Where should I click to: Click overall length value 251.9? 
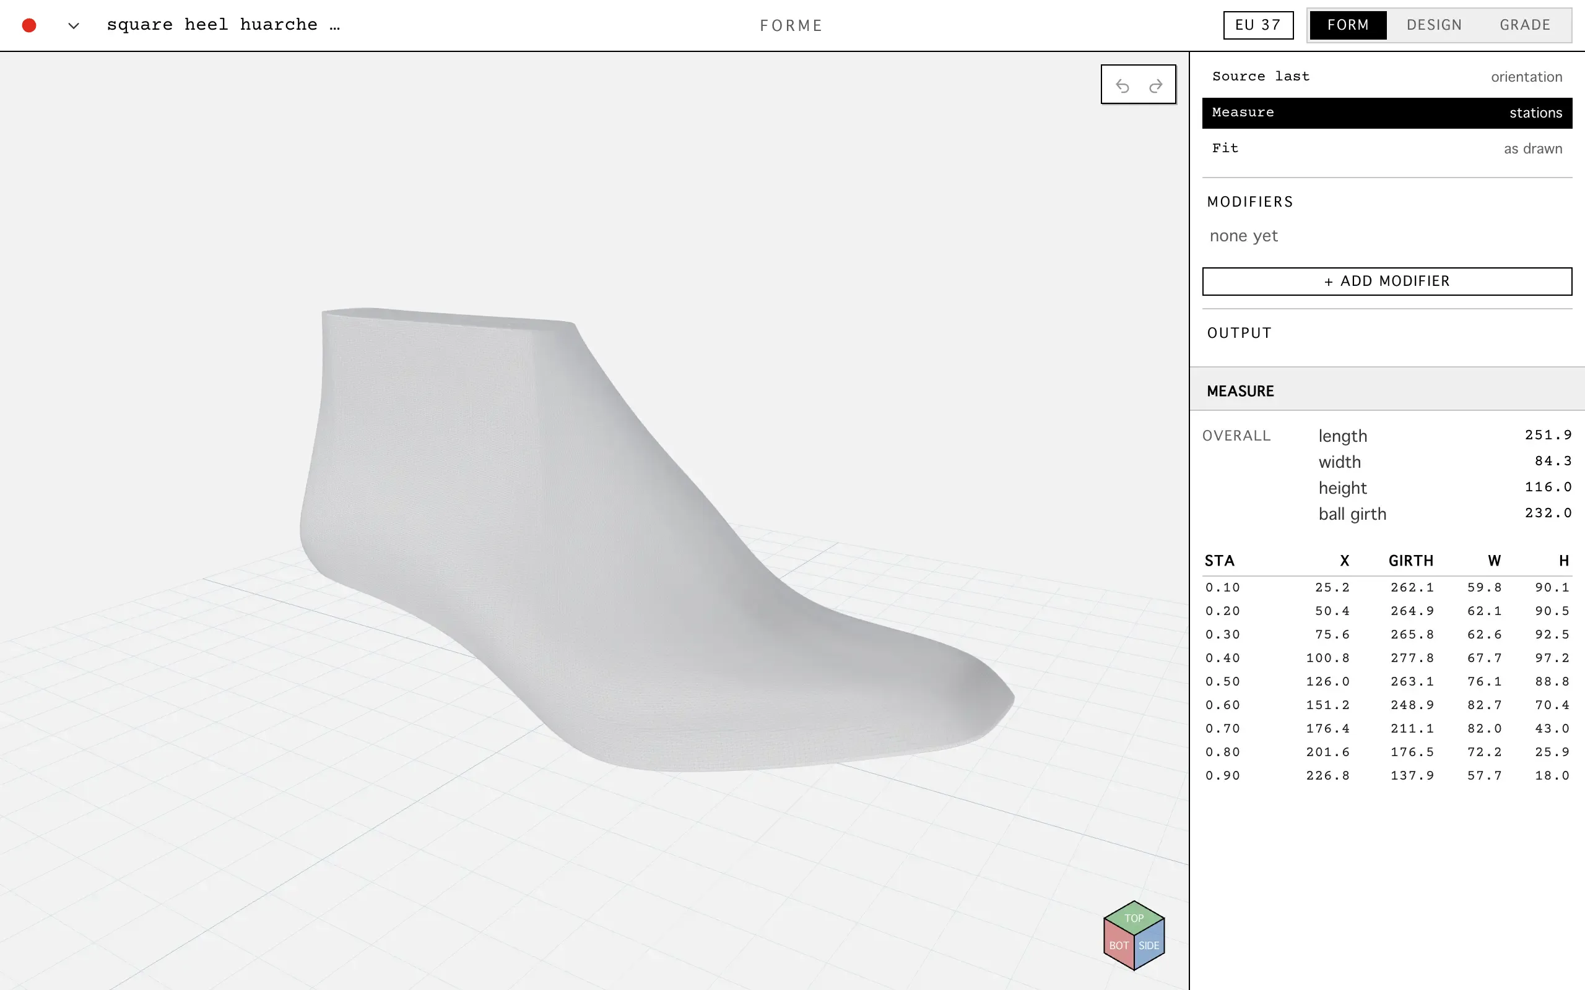pyautogui.click(x=1548, y=435)
